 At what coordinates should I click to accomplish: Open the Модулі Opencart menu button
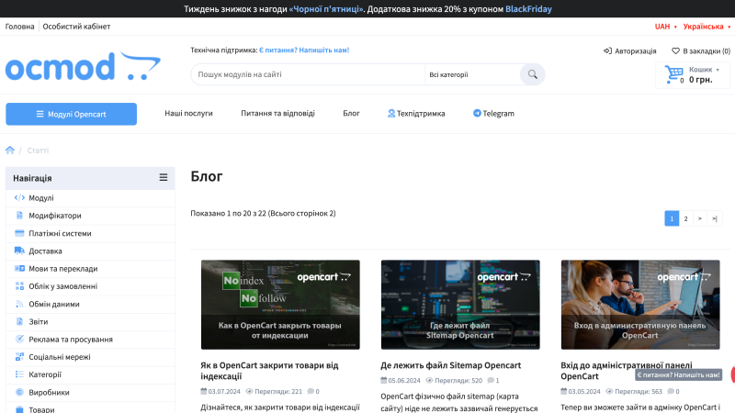[72, 114]
